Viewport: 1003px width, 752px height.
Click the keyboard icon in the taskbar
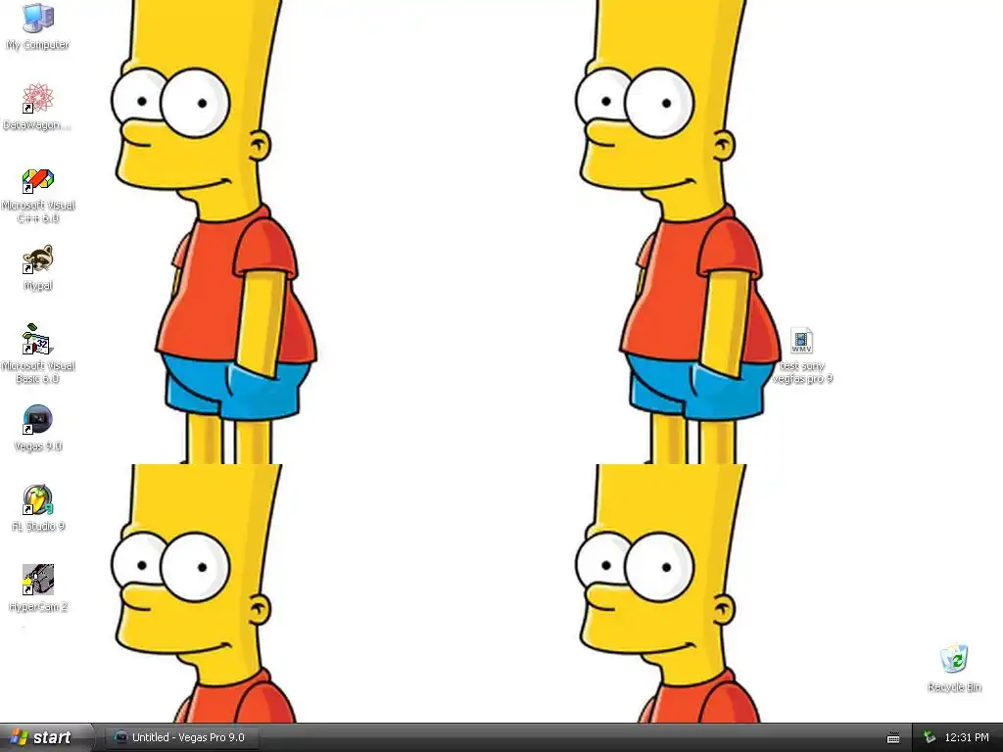click(x=893, y=738)
